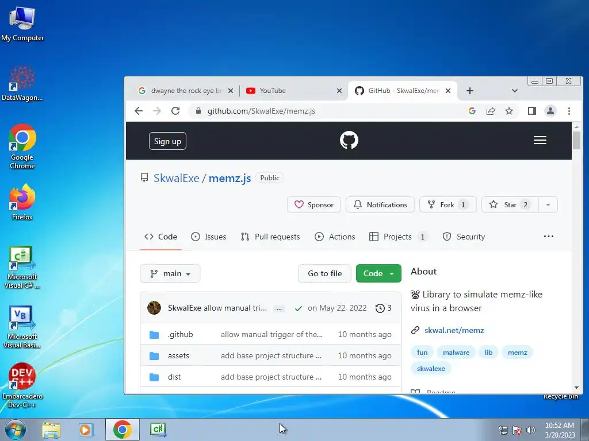Close the YouTube tab
Image resolution: width=589 pixels, height=441 pixels.
pyautogui.click(x=339, y=91)
